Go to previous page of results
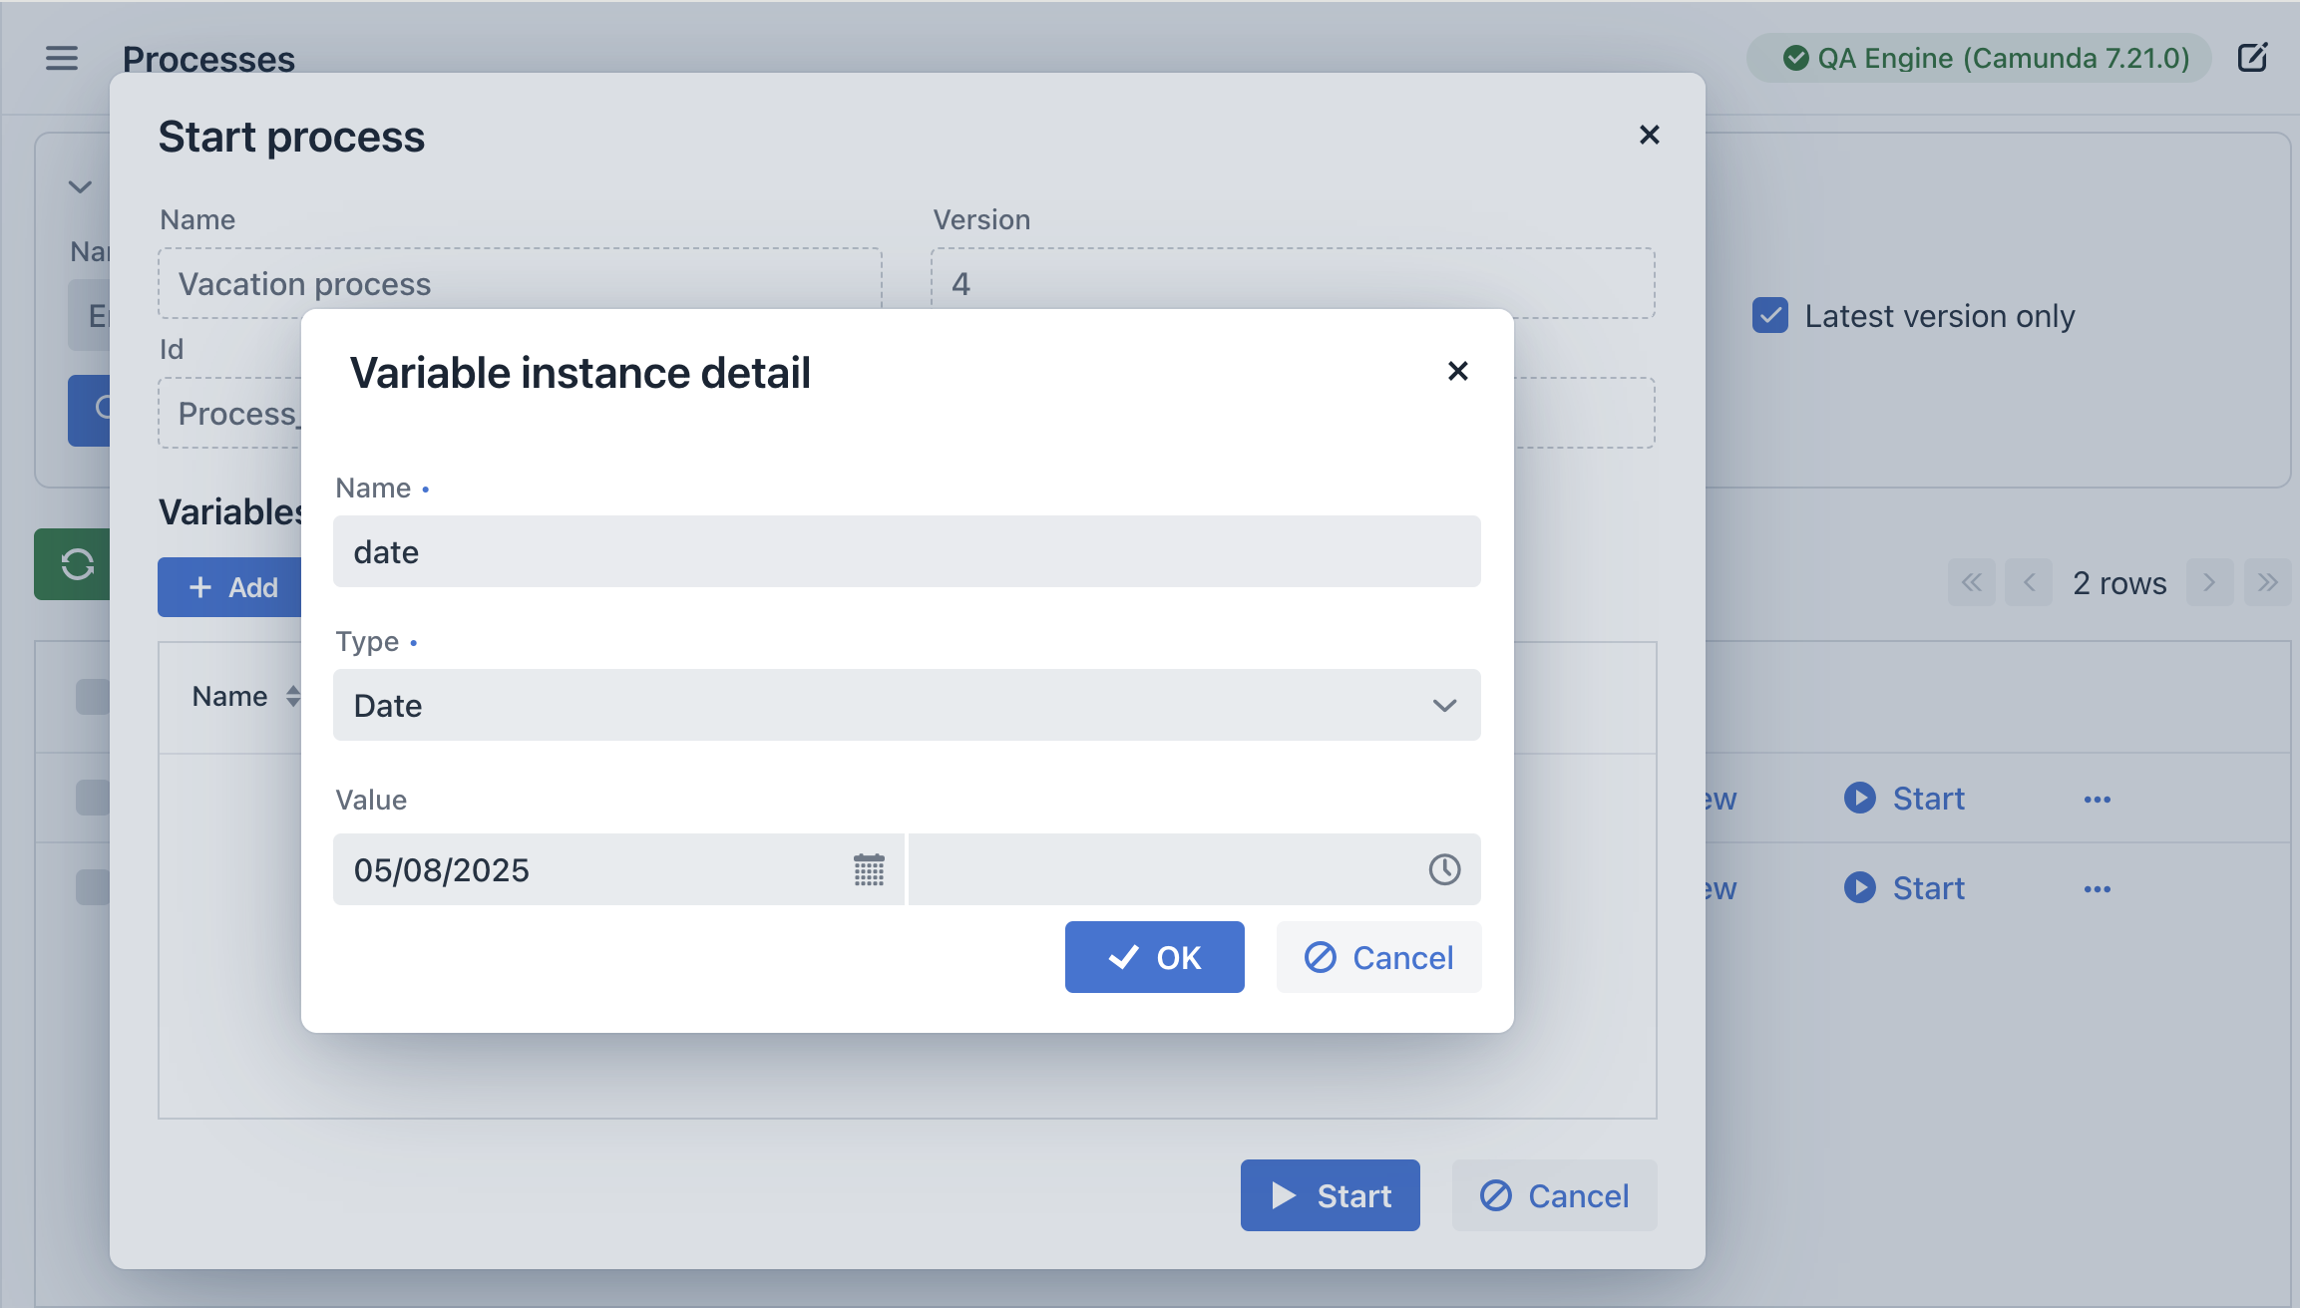 pyautogui.click(x=2030, y=582)
